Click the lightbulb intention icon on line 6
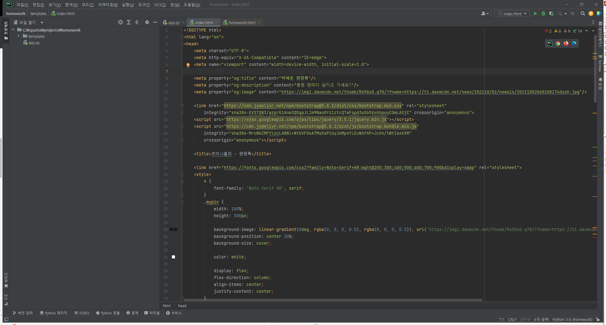This screenshot has width=606, height=325. [x=188, y=65]
